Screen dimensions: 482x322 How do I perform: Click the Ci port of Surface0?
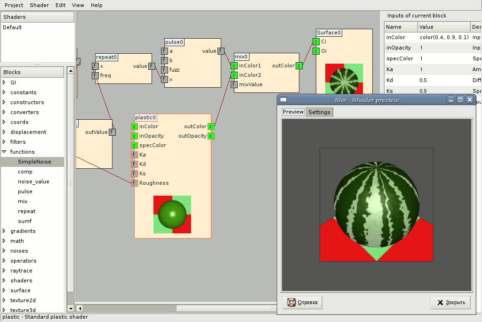(x=316, y=41)
